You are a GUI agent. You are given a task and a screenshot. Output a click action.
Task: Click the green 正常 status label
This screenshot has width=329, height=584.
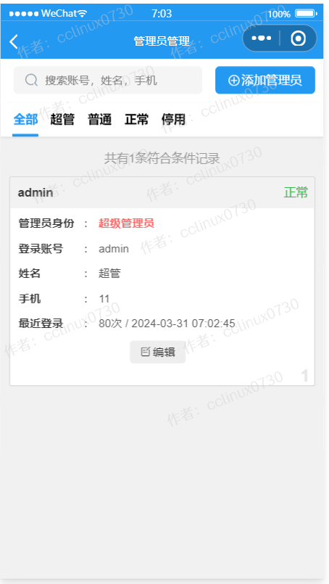[296, 192]
